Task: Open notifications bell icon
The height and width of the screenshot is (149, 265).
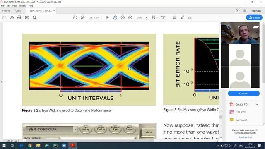Action: pyautogui.click(x=245, y=11)
